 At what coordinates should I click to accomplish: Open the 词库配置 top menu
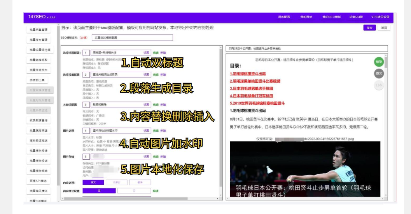click(284, 17)
